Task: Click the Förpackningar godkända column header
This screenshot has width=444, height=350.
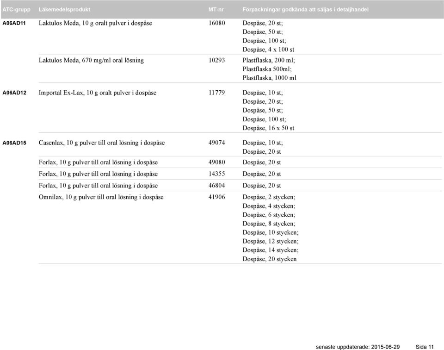Action: (306, 10)
